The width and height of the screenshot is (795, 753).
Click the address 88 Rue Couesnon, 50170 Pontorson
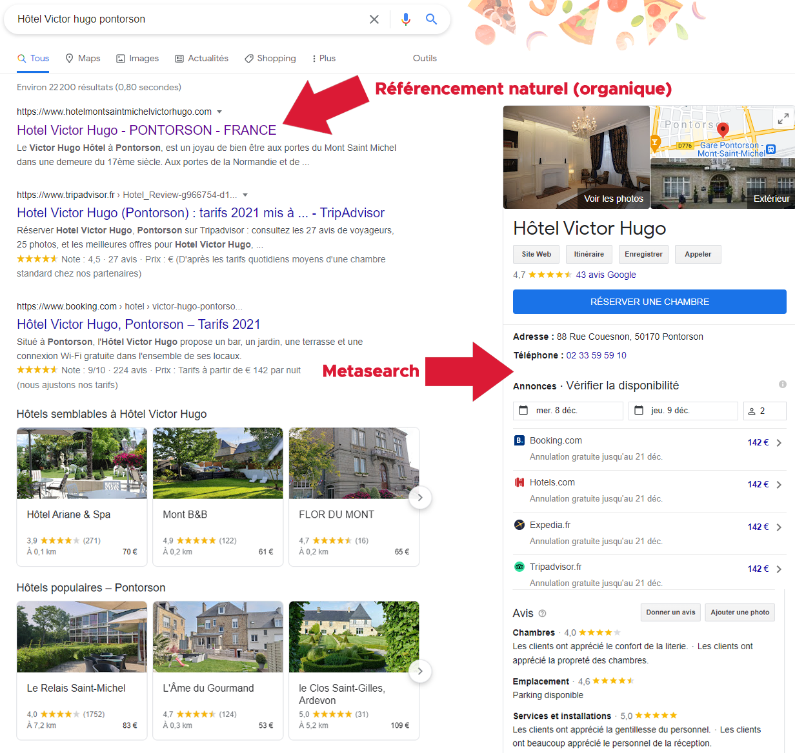(630, 337)
